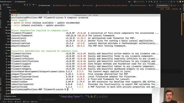
Task: Click kirschbaum-development/eloquent-power-joins line
Action: [x=71, y=72]
